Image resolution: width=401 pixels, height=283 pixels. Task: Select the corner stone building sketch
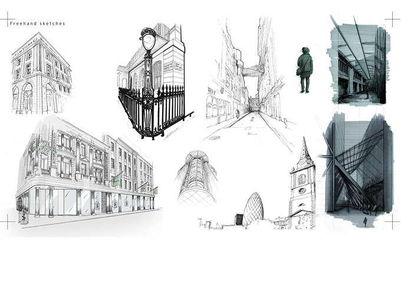click(42, 73)
